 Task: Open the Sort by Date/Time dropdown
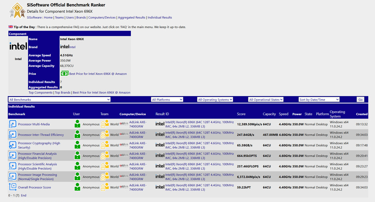coord(319,100)
